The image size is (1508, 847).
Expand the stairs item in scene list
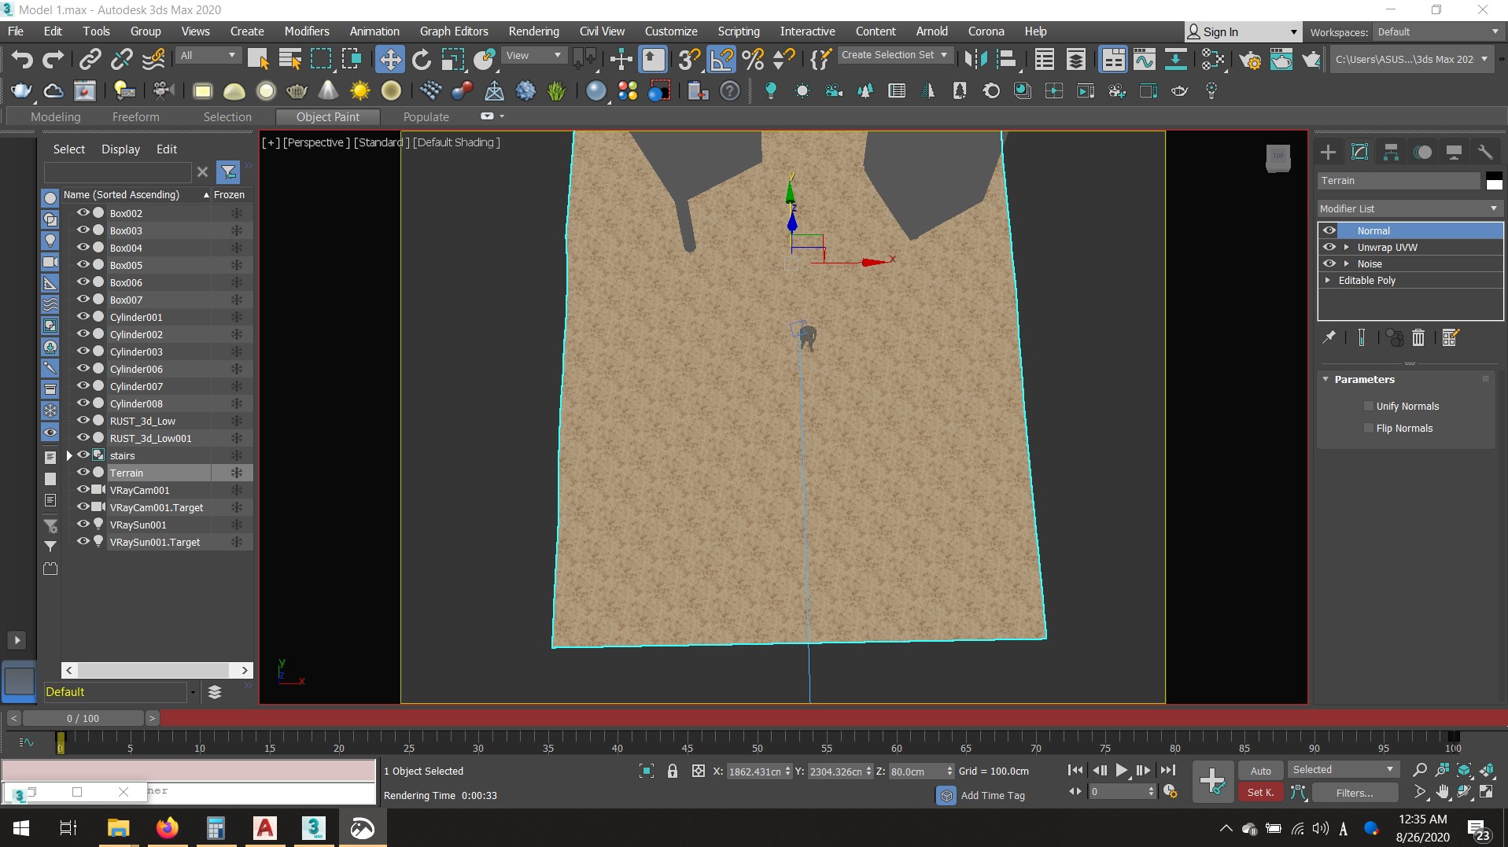pos(69,455)
